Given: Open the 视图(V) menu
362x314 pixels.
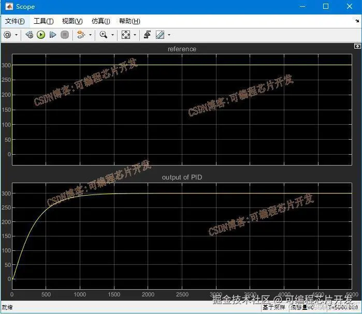Looking at the screenshot, I should tap(73, 21).
